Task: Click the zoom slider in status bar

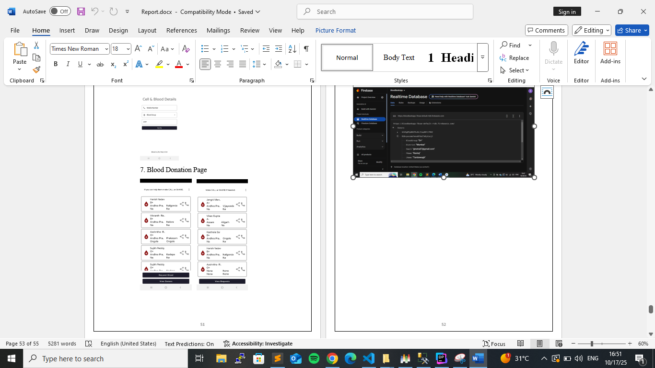Action: [592, 344]
